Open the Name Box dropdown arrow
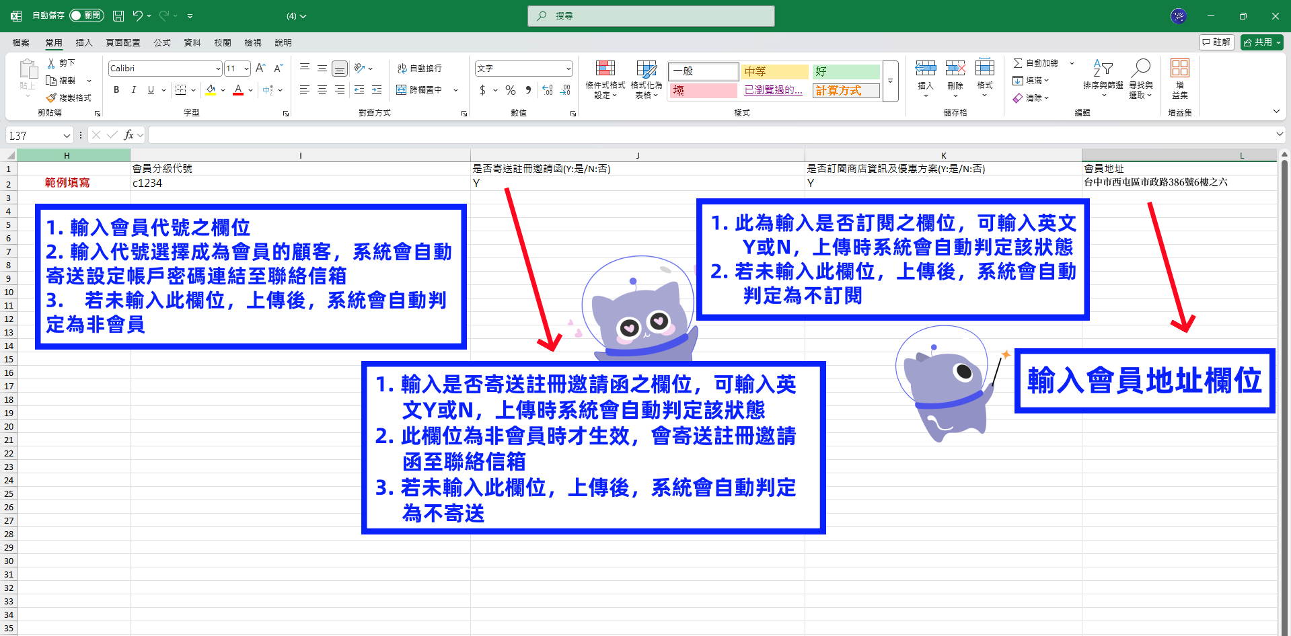This screenshot has width=1291, height=636. [67, 135]
